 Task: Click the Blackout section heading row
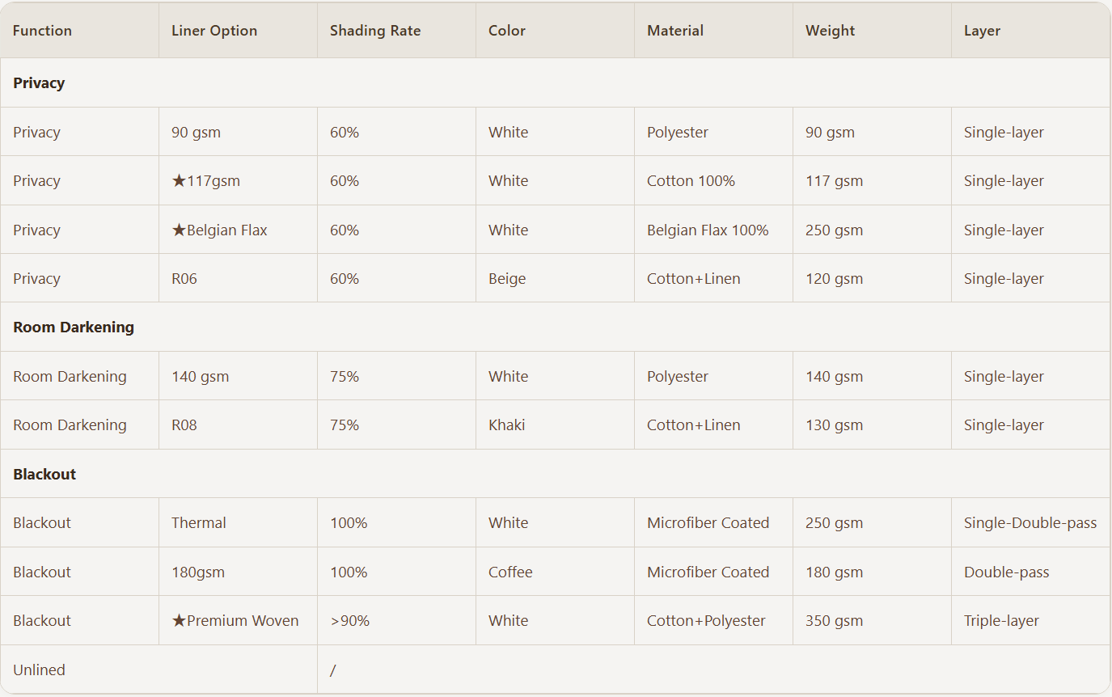click(555, 474)
